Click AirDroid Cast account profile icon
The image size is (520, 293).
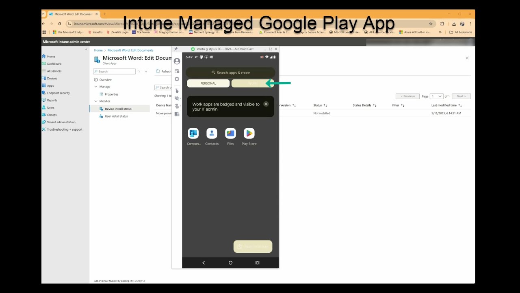tap(177, 61)
